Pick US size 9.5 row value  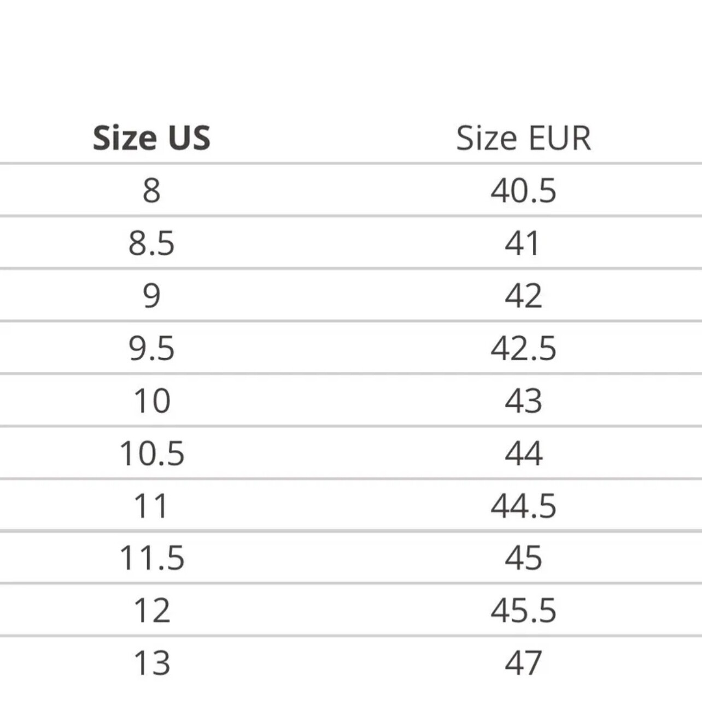pos(151,348)
